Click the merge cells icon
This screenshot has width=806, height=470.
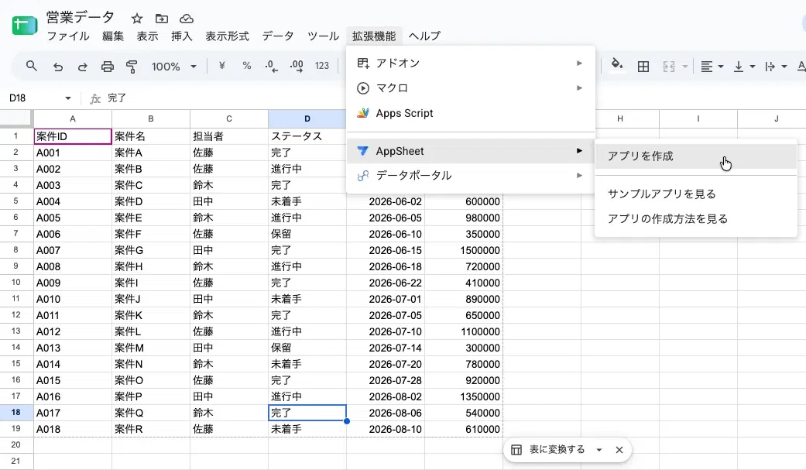point(669,67)
